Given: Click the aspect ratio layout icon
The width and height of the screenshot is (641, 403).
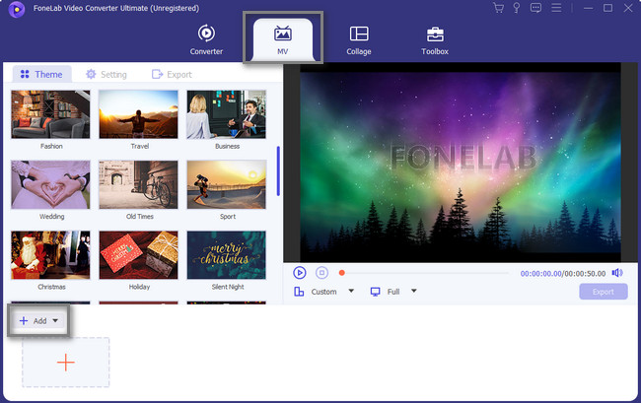Looking at the screenshot, I should pyautogui.click(x=299, y=292).
